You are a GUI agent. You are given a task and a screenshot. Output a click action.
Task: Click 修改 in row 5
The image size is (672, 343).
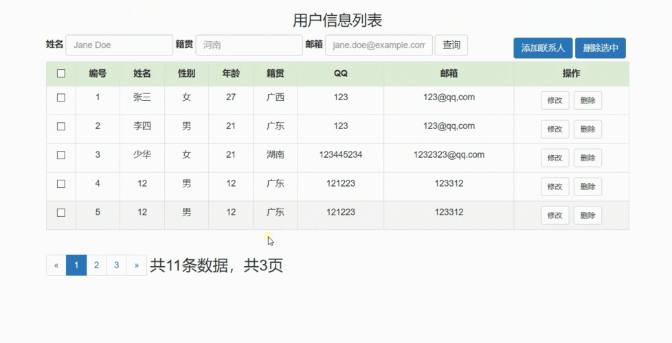click(555, 215)
